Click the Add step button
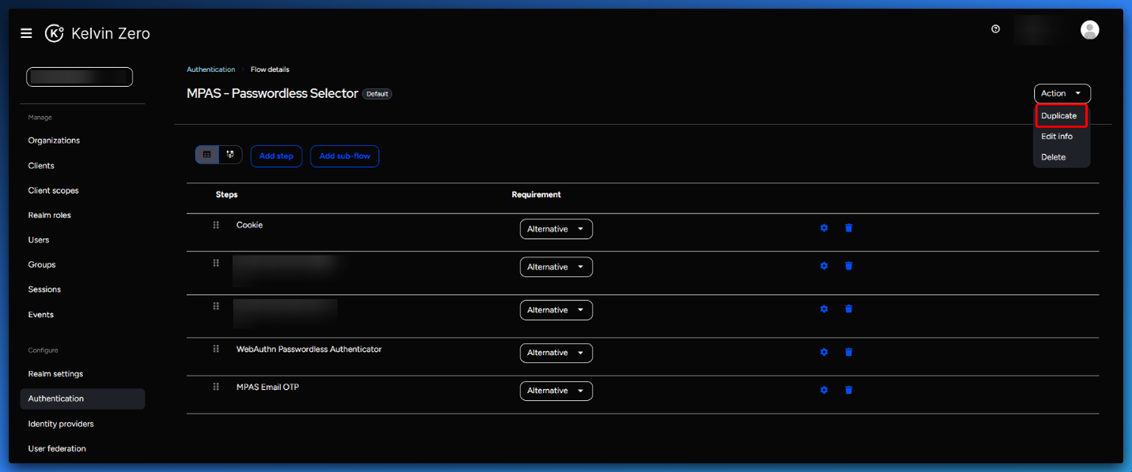The width and height of the screenshot is (1132, 472). coord(276,157)
